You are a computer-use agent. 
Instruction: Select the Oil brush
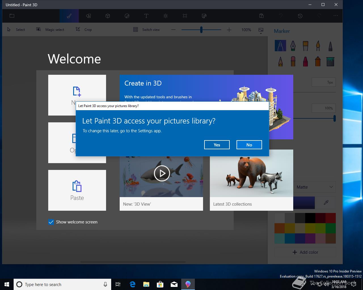(x=305, y=46)
